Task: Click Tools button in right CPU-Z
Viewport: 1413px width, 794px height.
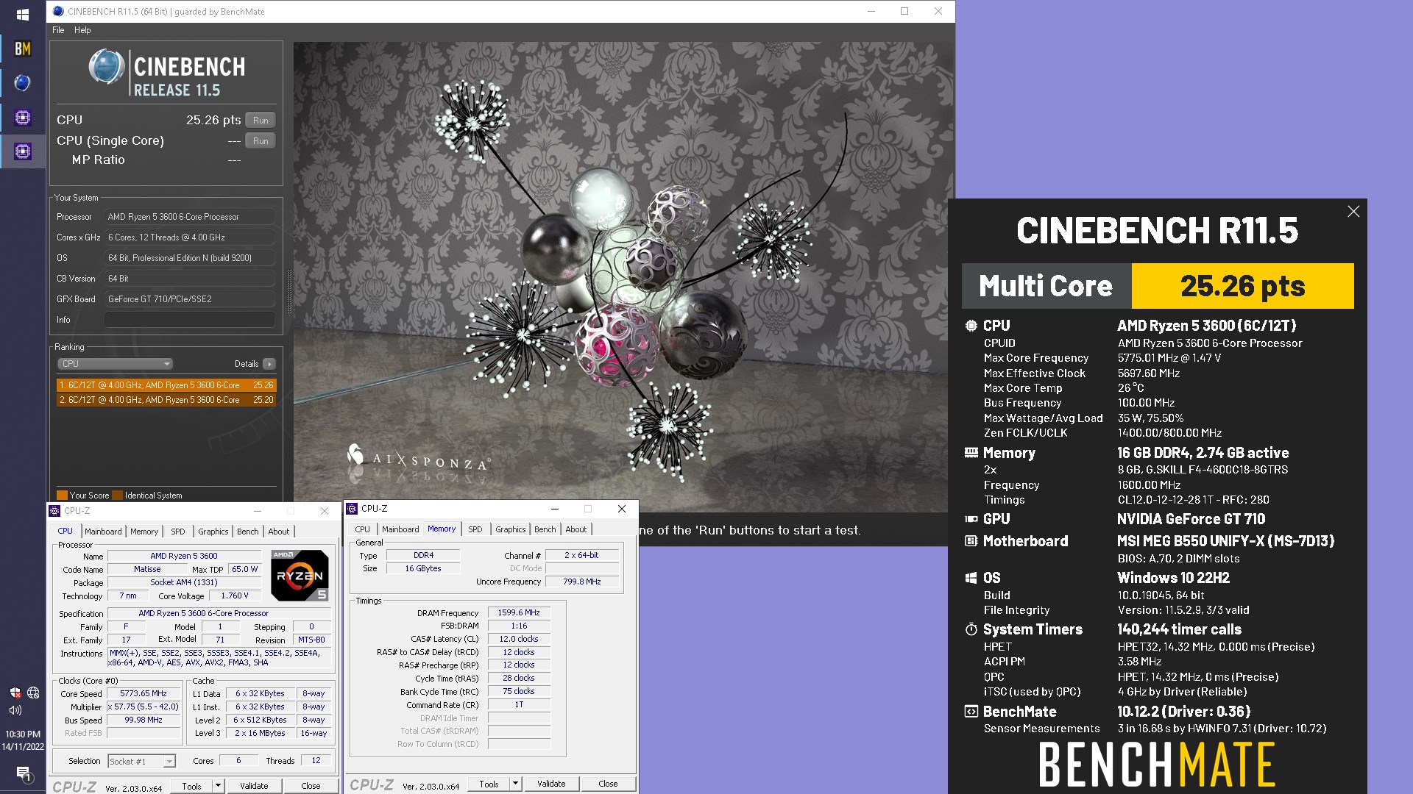Action: click(489, 784)
